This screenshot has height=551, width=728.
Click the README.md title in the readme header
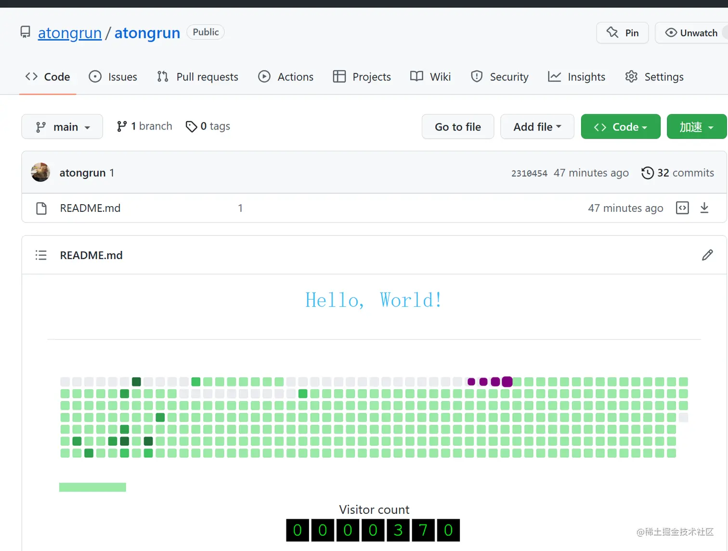click(91, 255)
